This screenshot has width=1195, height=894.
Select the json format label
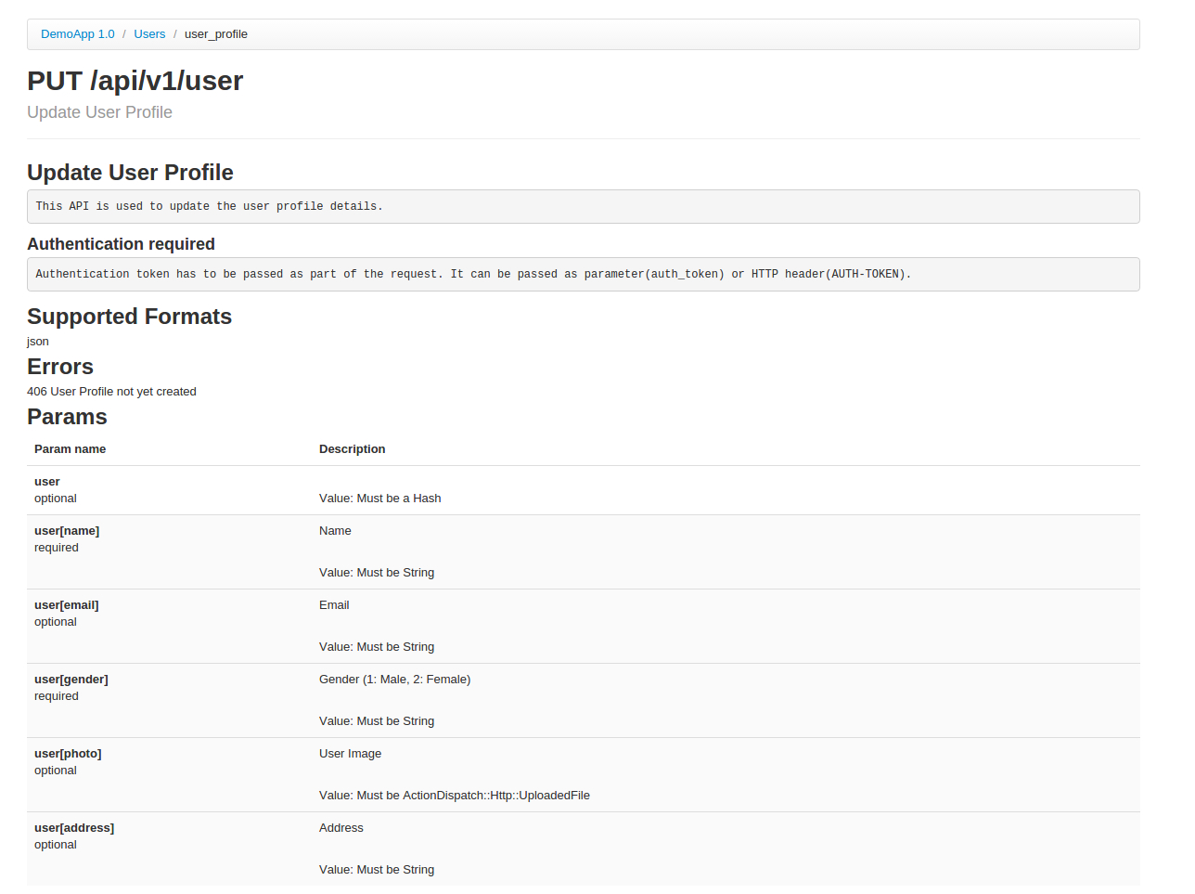point(37,341)
